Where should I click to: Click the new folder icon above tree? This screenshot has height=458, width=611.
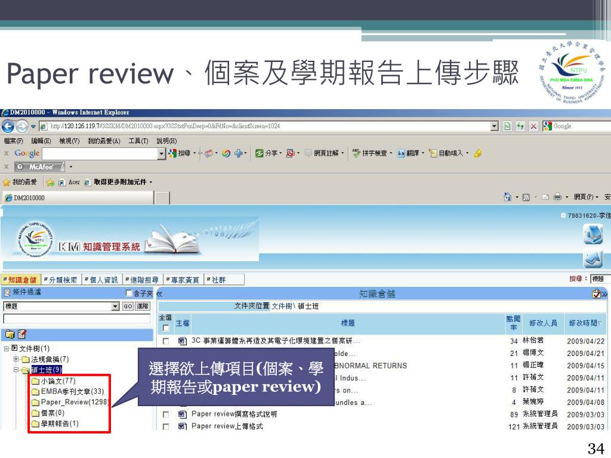10,334
